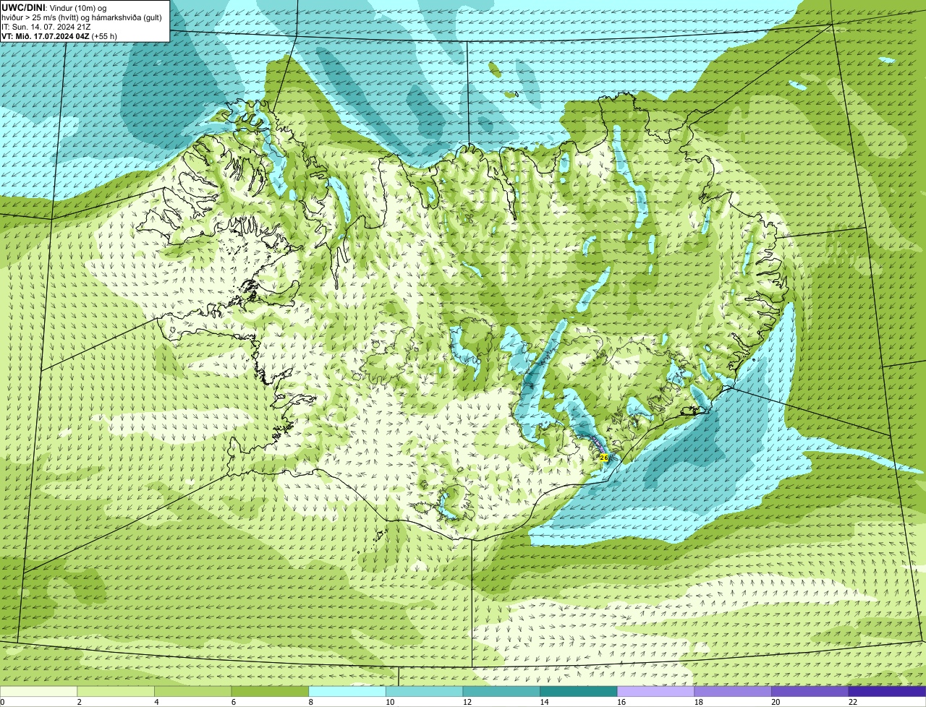The width and height of the screenshot is (926, 707).
Task: Select the 2–4 m/s light green swatch
Action: point(116,691)
